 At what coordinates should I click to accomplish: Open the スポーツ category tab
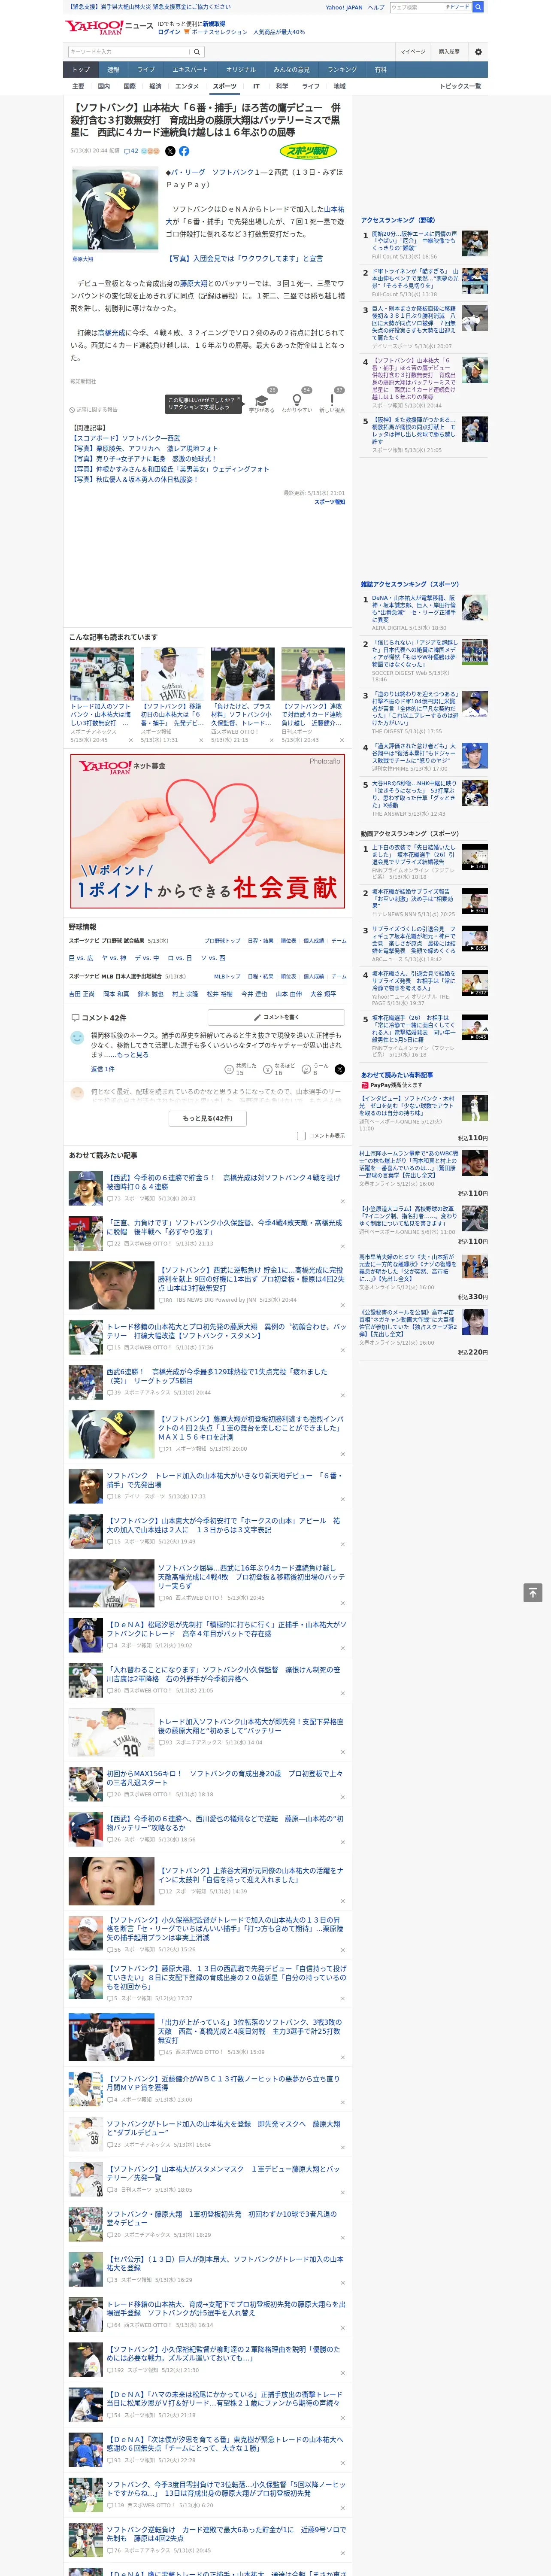(x=225, y=87)
